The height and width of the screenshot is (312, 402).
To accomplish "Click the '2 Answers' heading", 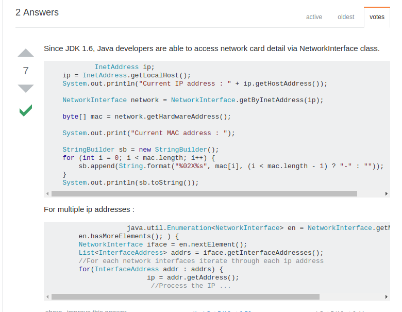I will coord(37,12).
